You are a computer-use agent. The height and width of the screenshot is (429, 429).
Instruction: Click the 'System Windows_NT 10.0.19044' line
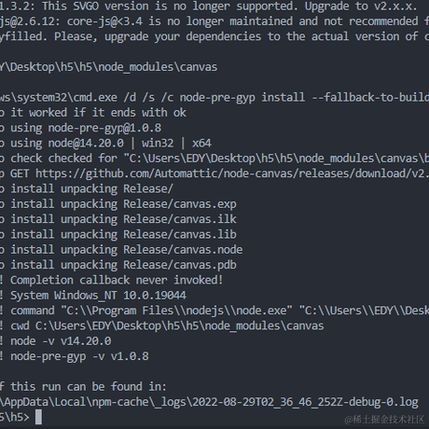(93, 296)
